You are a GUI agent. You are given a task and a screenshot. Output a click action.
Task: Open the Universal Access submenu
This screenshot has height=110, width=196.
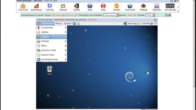point(52,59)
